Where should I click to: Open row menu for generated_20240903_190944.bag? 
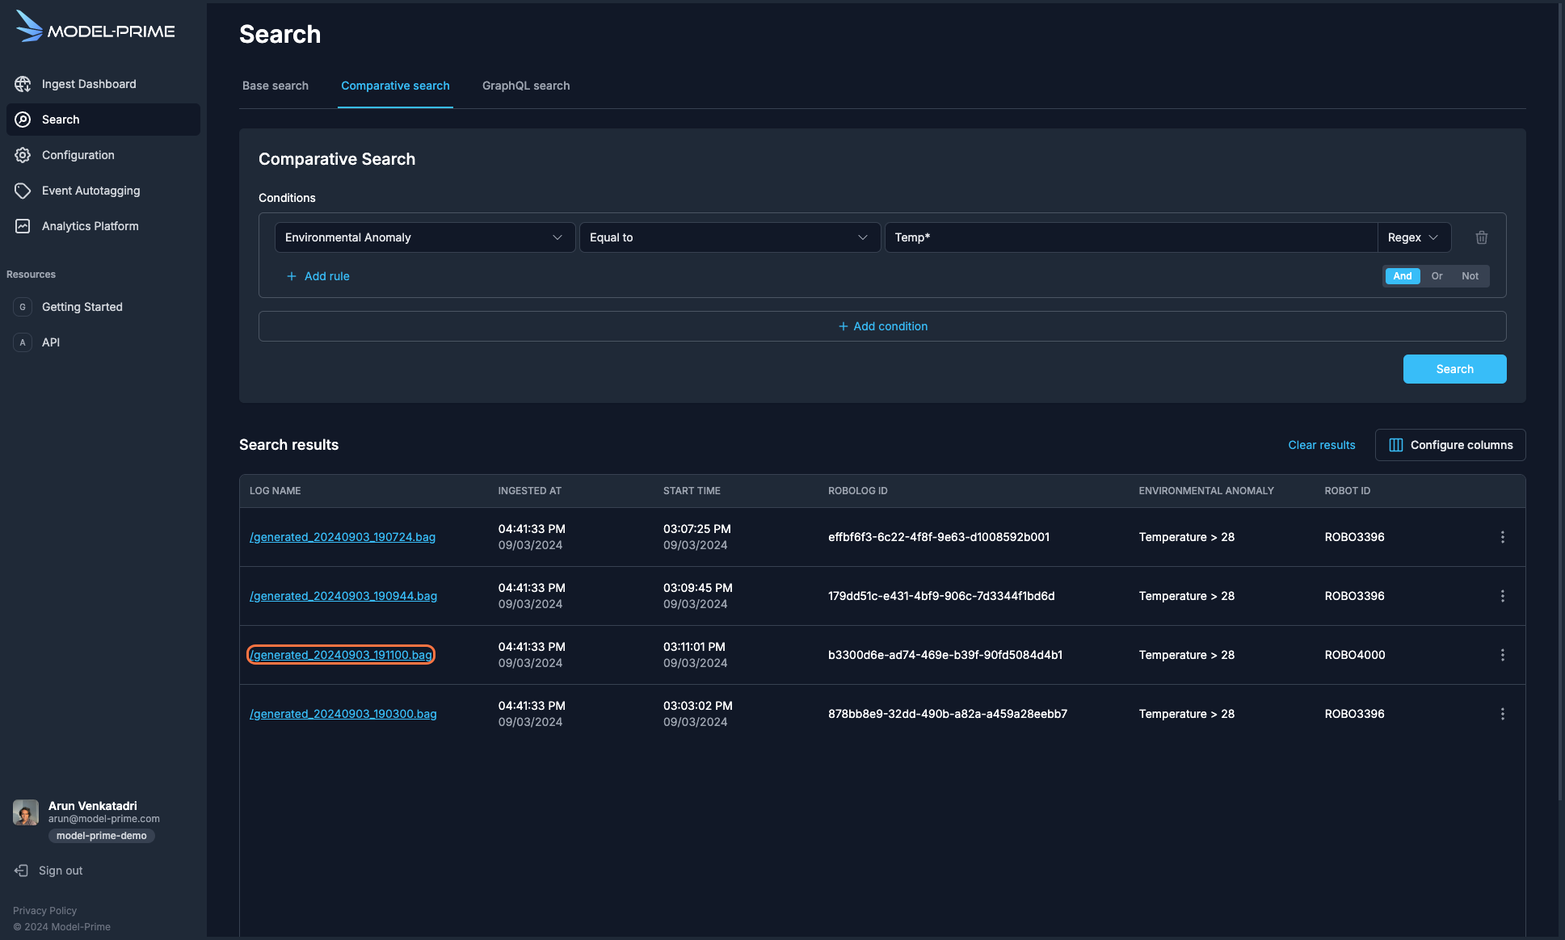click(1503, 596)
